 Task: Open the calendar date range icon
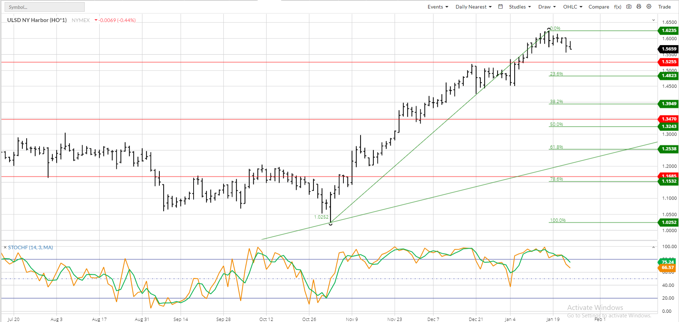coord(500,6)
